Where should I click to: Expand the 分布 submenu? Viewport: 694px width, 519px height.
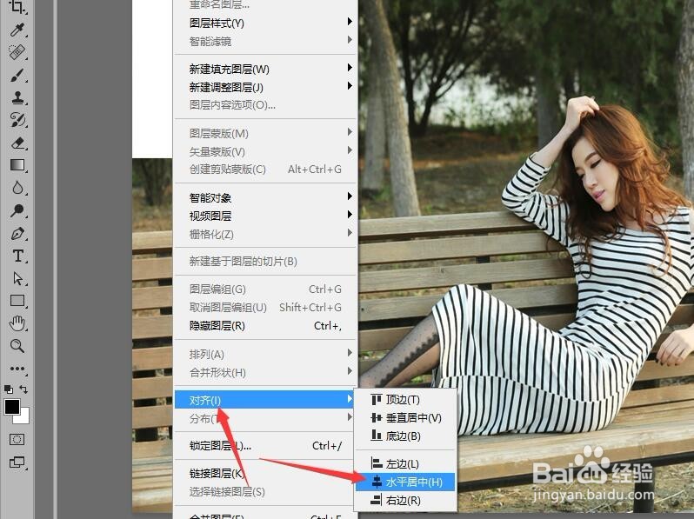click(264, 418)
